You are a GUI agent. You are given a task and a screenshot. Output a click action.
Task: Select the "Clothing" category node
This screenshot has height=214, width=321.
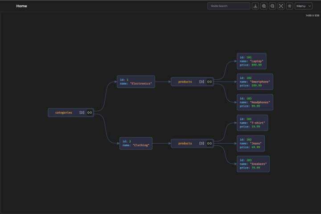coord(136,143)
